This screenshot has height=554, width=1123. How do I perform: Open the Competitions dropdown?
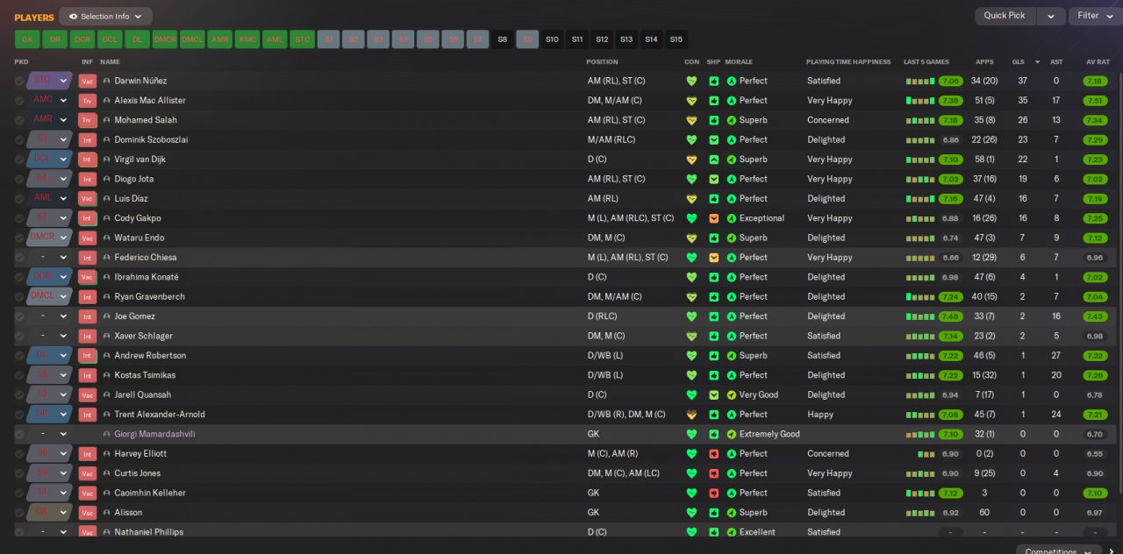1061,550
